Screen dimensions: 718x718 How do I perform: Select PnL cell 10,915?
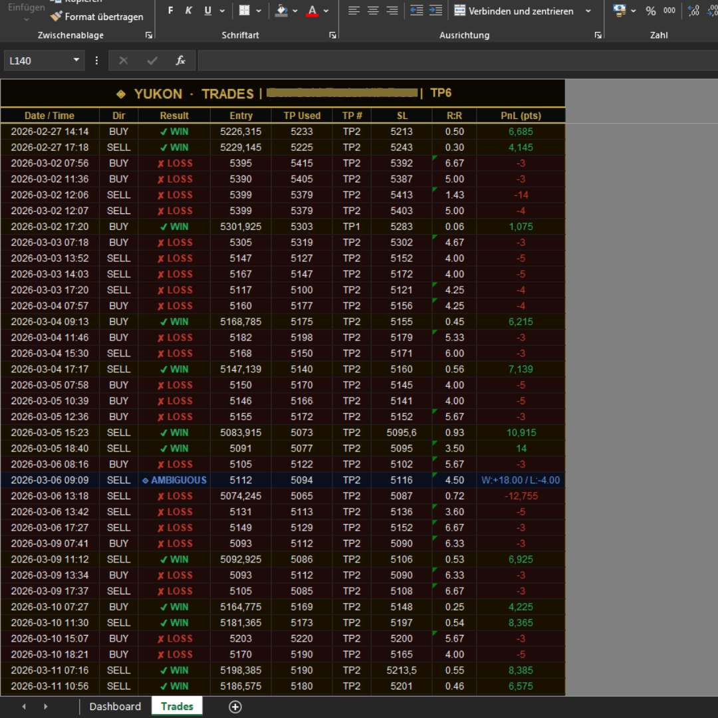click(521, 433)
